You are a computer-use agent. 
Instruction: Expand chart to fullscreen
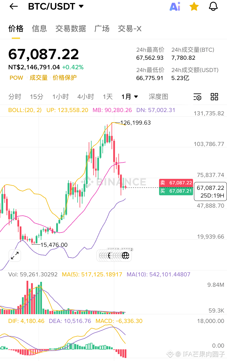click(15, 256)
